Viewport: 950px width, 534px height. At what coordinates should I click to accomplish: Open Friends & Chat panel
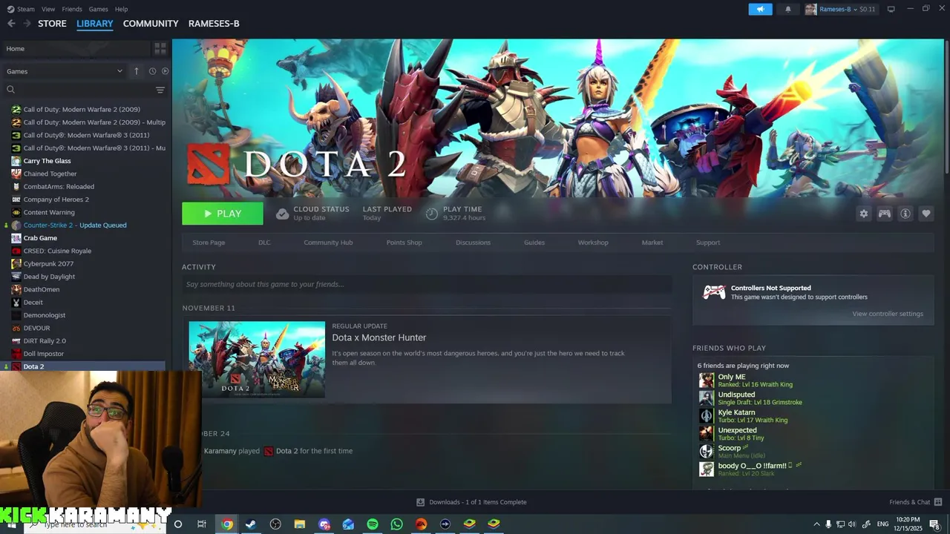tap(915, 502)
